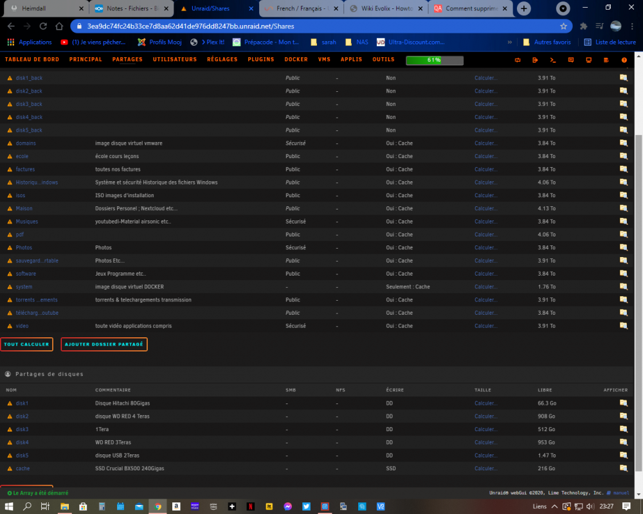643x514 pixels.
Task: Click Calculer for the isos share
Action: coord(485,195)
